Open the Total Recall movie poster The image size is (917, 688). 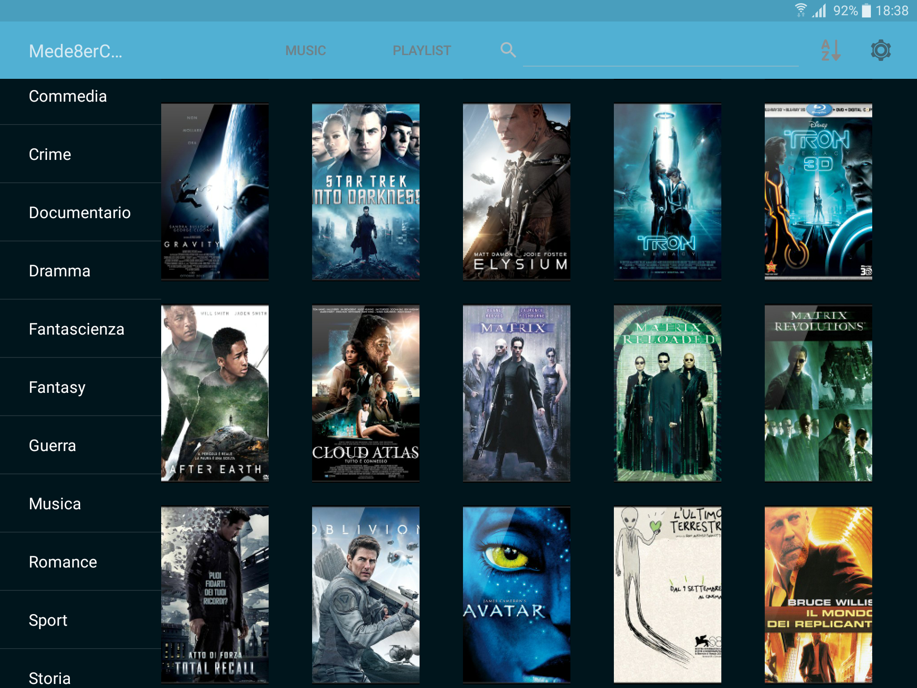coord(215,595)
